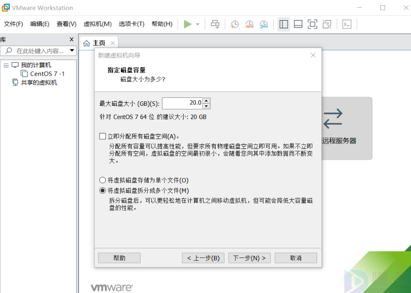This screenshot has width=411, height=293.
Task: Select 将虚拟磁盘存储为单个文件 radio option
Action: tap(103, 180)
